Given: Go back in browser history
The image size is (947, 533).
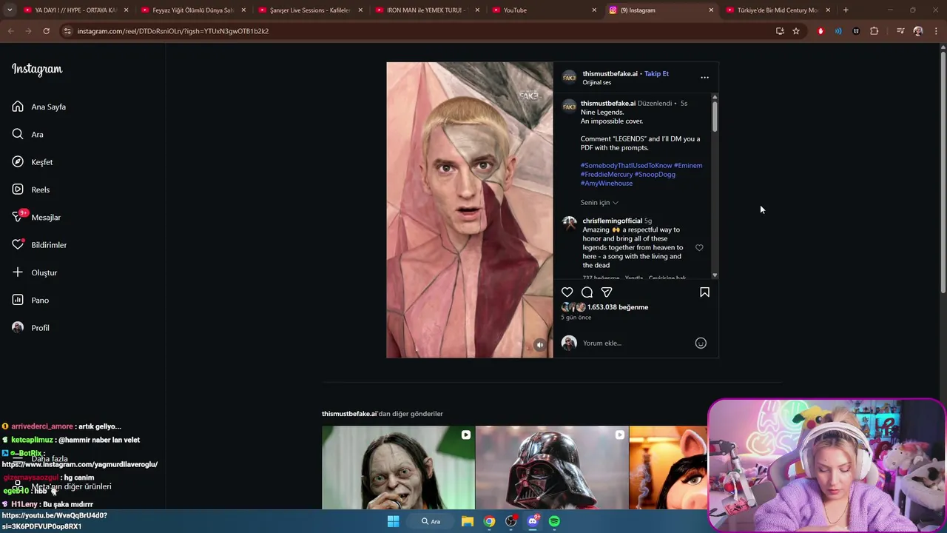Looking at the screenshot, I should (11, 31).
